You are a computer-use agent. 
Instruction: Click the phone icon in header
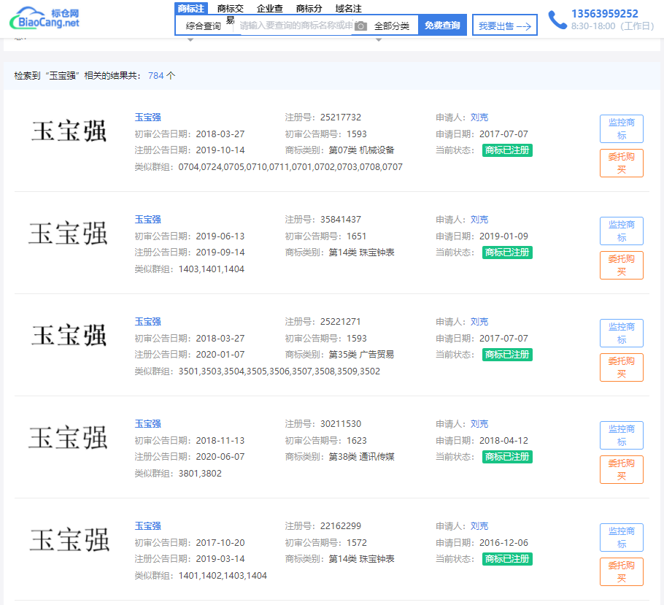tap(557, 20)
